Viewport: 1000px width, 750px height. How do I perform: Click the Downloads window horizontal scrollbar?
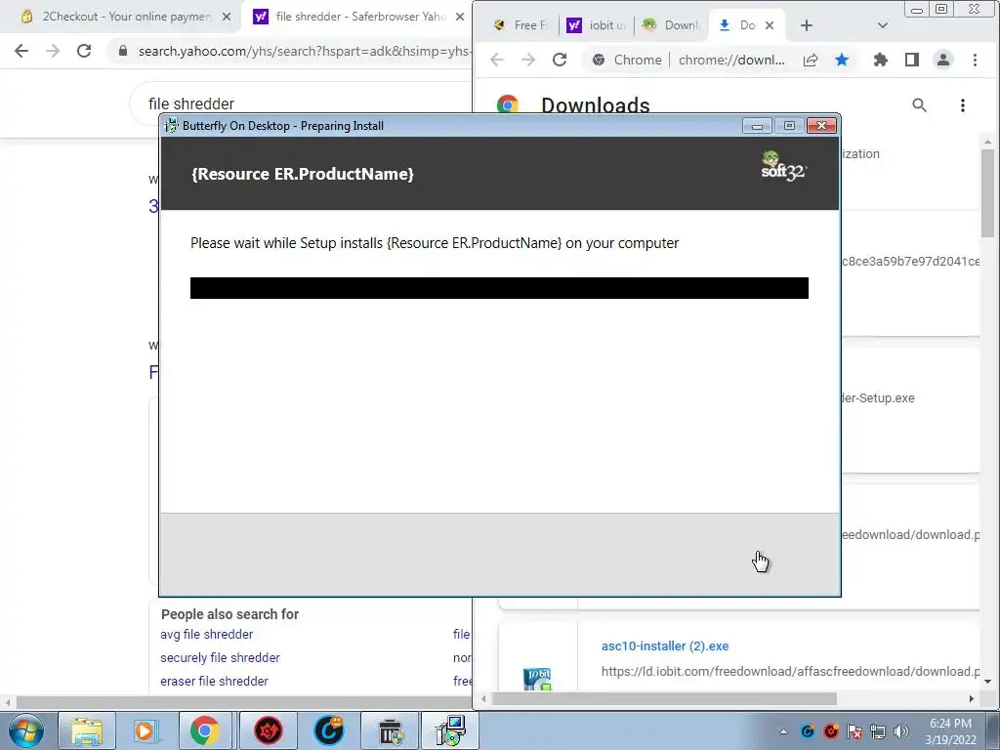click(664, 699)
